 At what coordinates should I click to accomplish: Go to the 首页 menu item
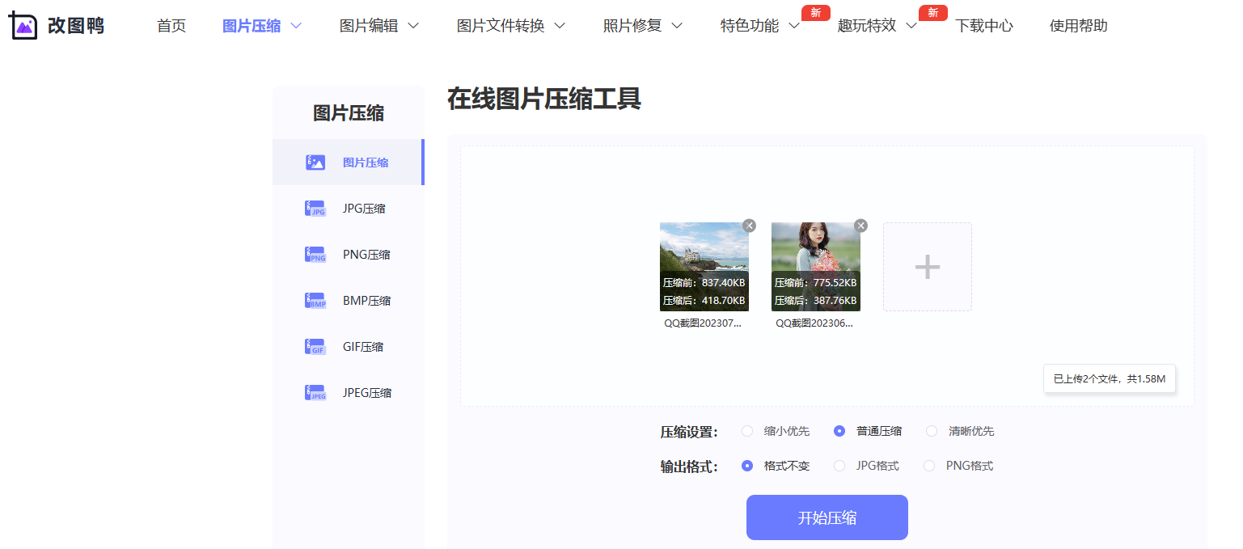tap(171, 25)
